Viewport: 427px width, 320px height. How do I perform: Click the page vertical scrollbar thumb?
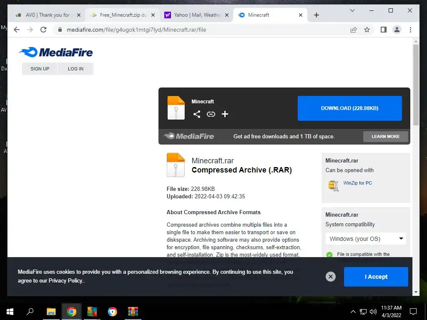(416, 85)
